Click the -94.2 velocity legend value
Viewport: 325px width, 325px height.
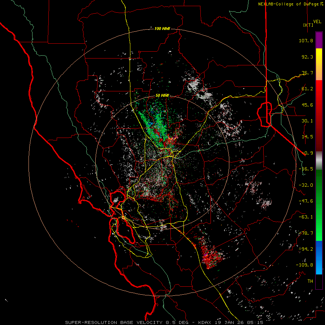(306, 249)
